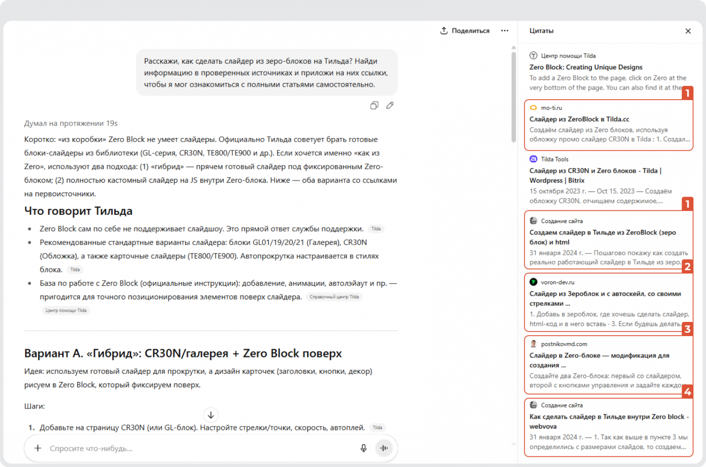Open "Zero Block: Creating Unique Designs" citation
Viewport: 706px width, 467px height.
pyautogui.click(x=586, y=67)
